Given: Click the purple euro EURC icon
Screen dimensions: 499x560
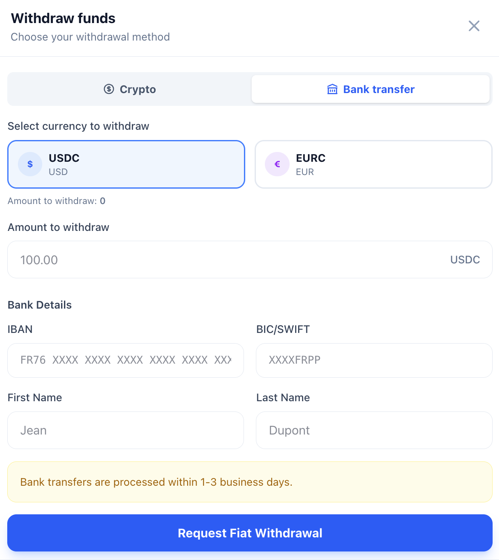Looking at the screenshot, I should pyautogui.click(x=277, y=164).
